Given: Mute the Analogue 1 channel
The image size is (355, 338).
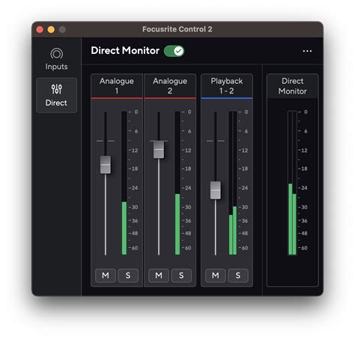Looking at the screenshot, I should click(x=106, y=275).
